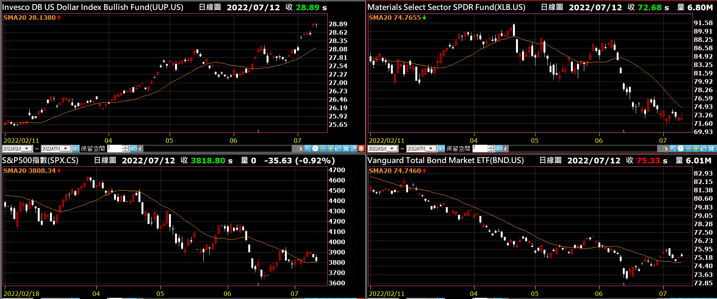Open the wrench settings icon in UUP toolbar

[354, 149]
